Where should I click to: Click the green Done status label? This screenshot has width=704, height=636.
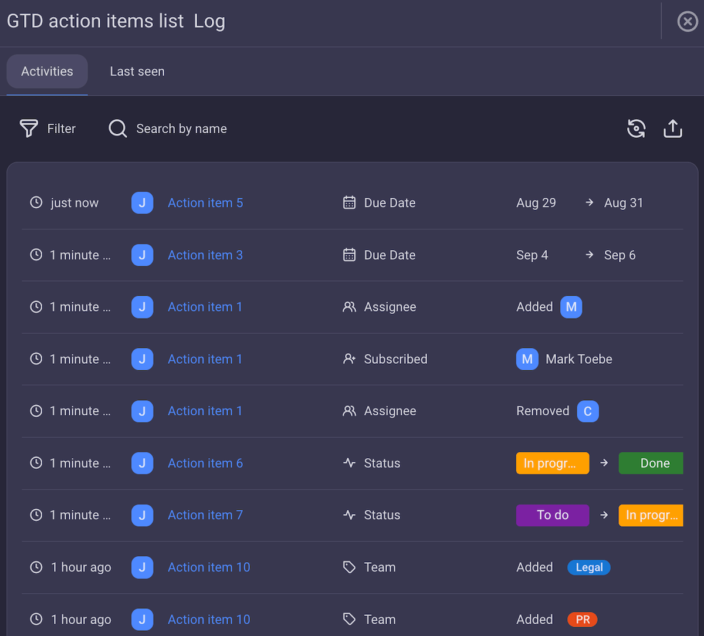pyautogui.click(x=651, y=463)
